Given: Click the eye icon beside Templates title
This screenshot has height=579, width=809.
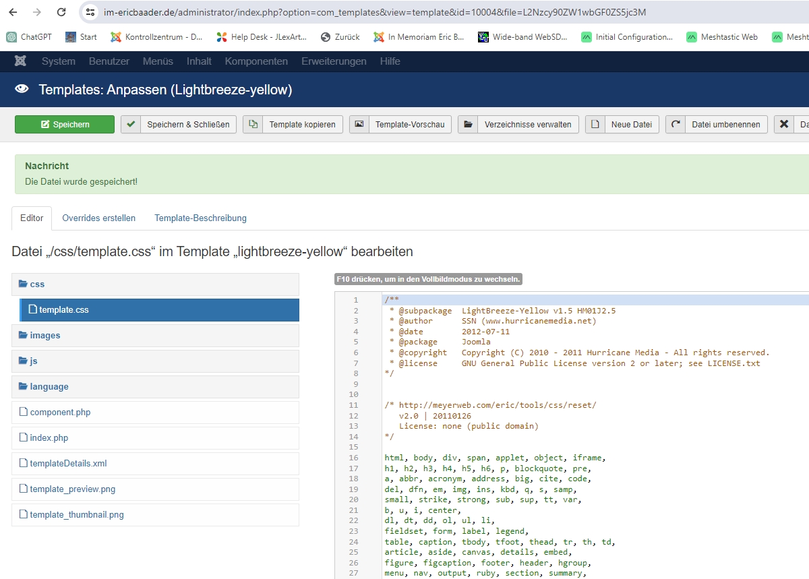Looking at the screenshot, I should [x=22, y=89].
